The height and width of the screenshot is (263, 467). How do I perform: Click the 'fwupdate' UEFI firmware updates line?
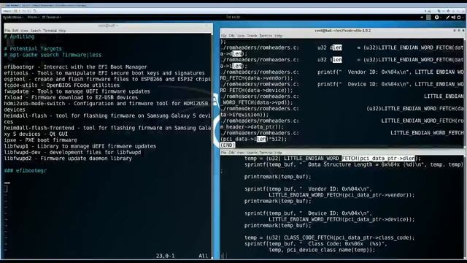click(77, 91)
